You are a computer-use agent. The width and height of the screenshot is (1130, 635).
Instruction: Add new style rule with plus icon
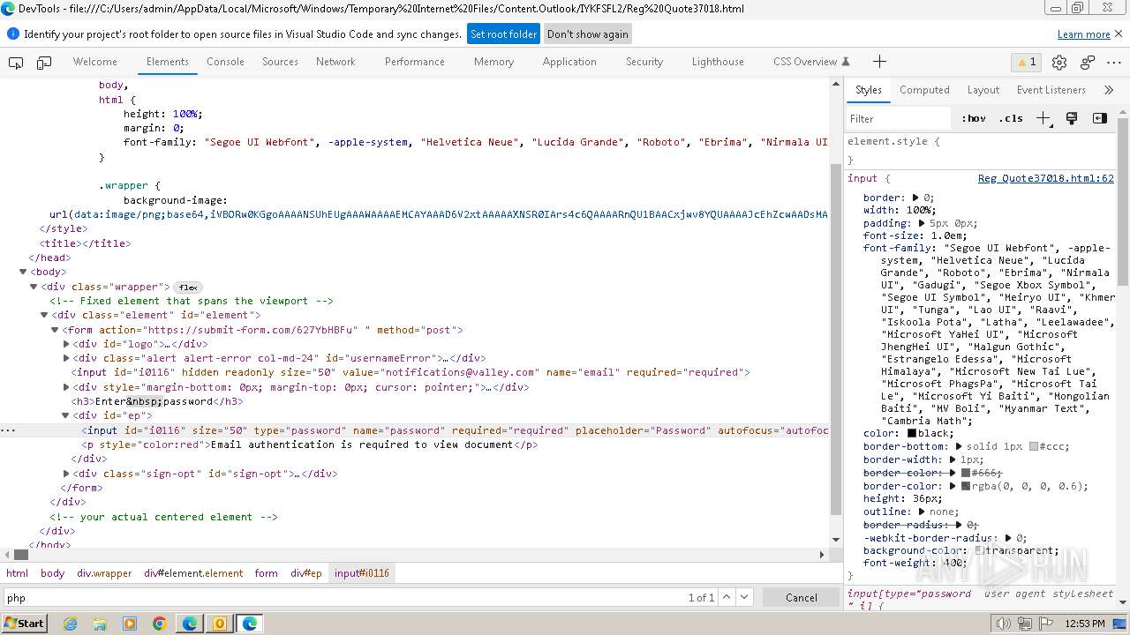(x=1043, y=118)
